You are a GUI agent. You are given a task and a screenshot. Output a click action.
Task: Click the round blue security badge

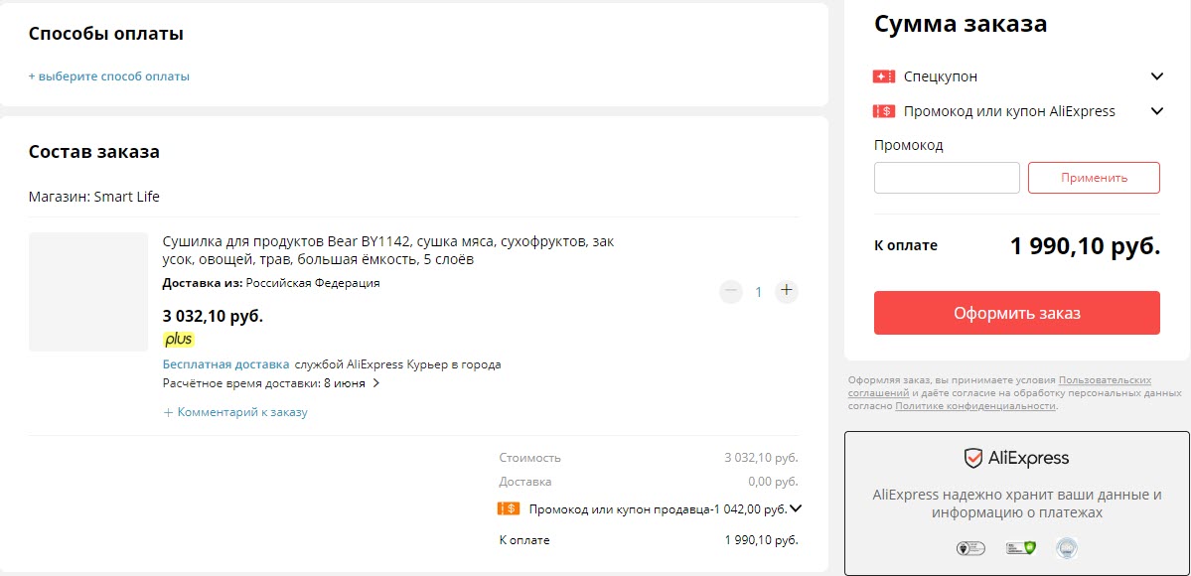click(x=1066, y=547)
